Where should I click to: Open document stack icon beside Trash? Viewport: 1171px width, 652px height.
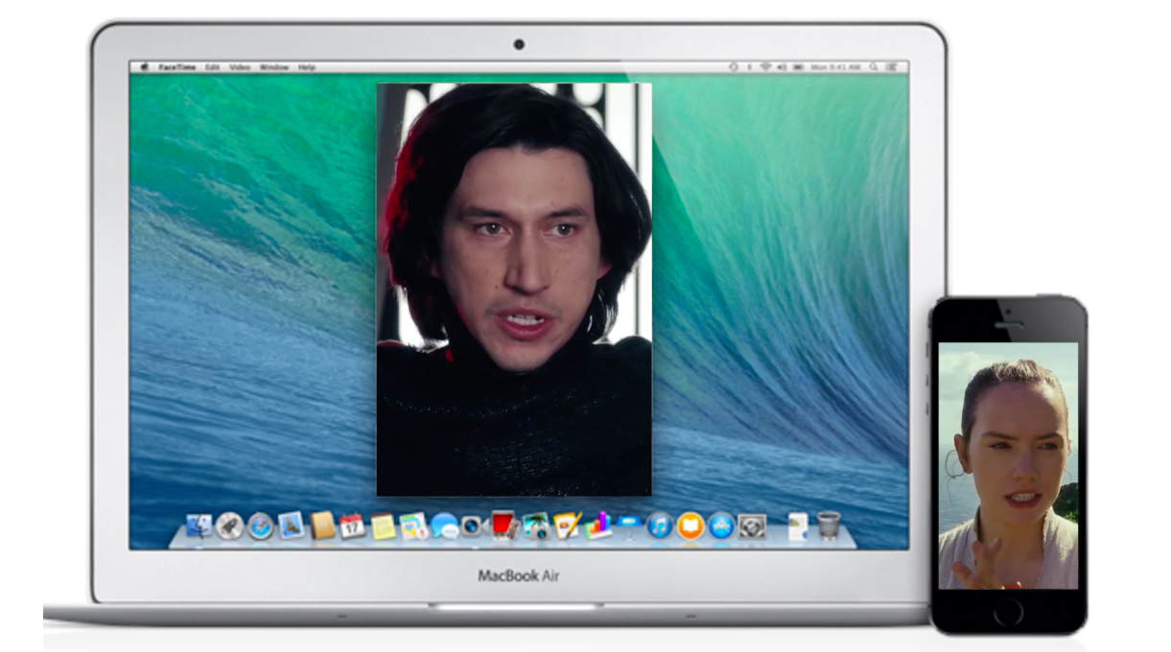[x=798, y=526]
